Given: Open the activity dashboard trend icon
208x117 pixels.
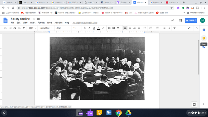Looking at the screenshot, I should click(x=173, y=20).
